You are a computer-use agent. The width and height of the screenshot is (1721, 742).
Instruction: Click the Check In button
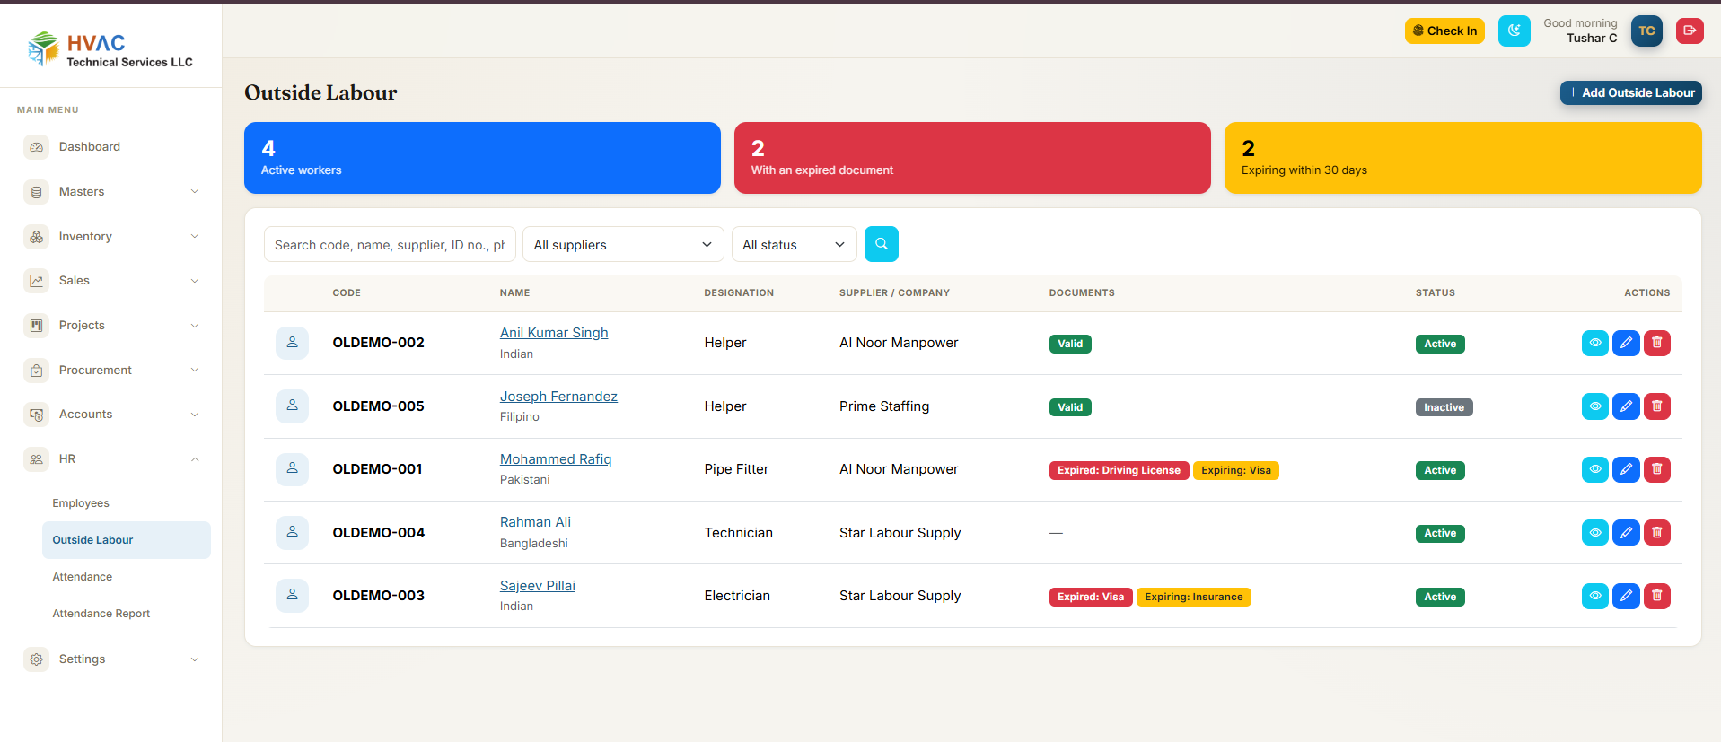[1444, 31]
